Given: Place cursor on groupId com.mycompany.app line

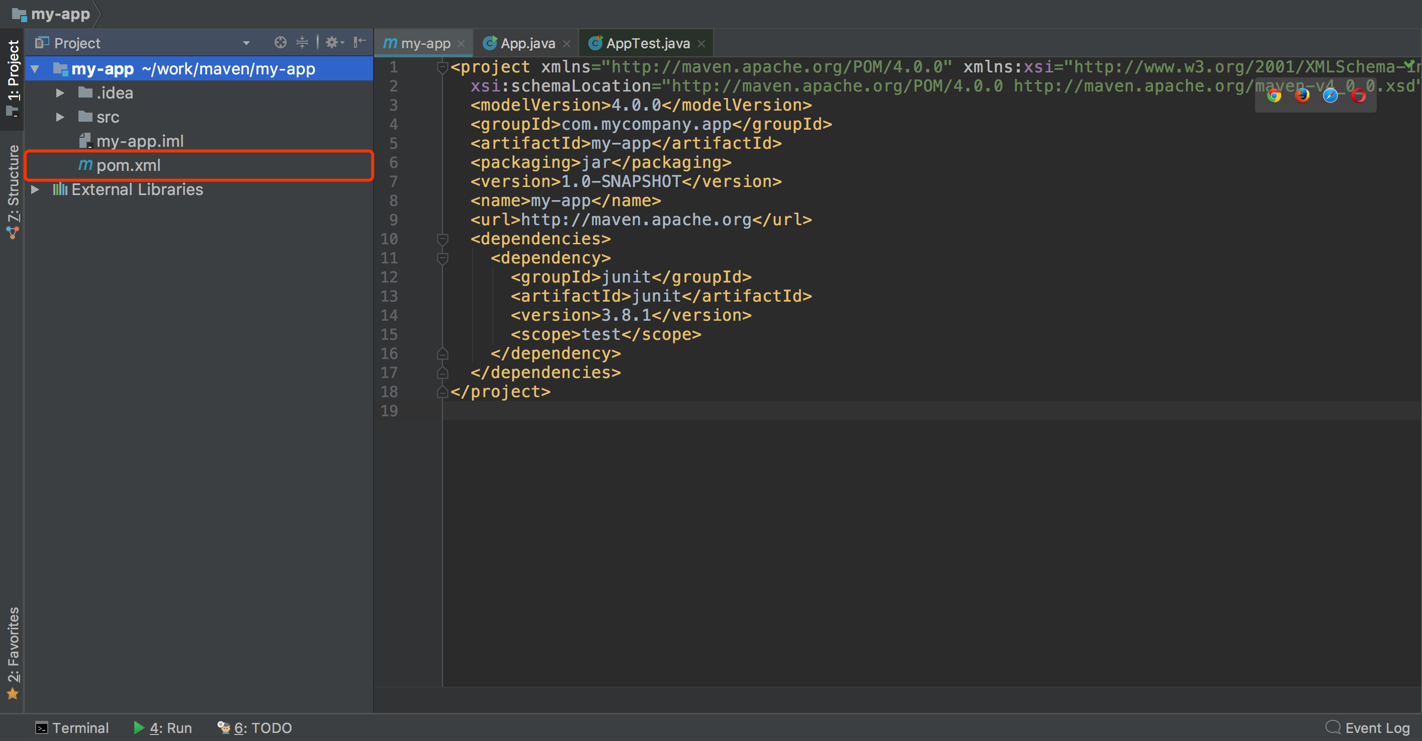Looking at the screenshot, I should coord(651,124).
